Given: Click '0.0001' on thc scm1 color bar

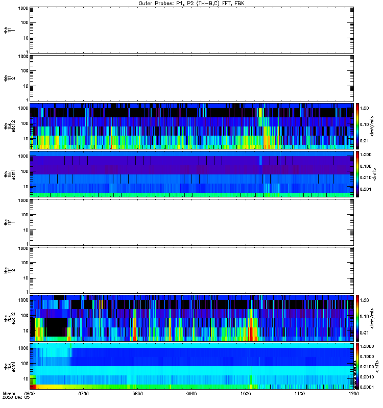Looking at the screenshot, I should tap(367, 387).
